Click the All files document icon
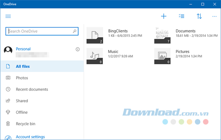 pyautogui.click(x=8, y=66)
